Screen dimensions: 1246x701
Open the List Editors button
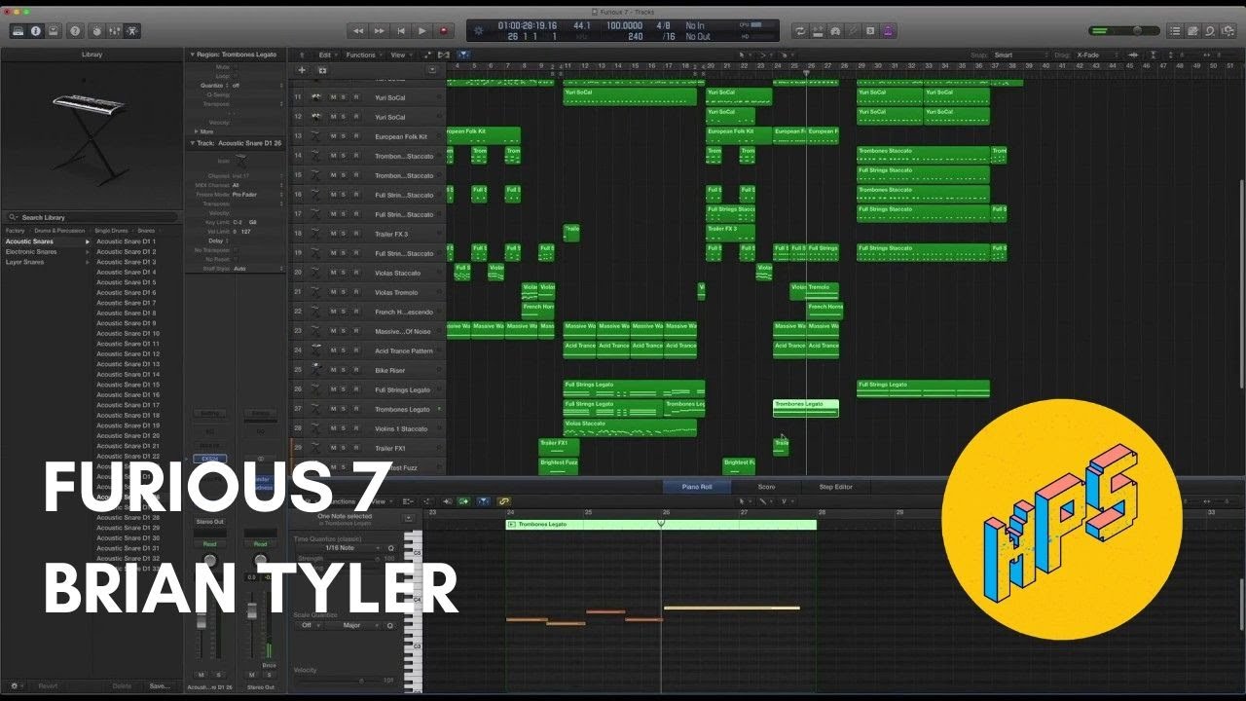[1175, 31]
